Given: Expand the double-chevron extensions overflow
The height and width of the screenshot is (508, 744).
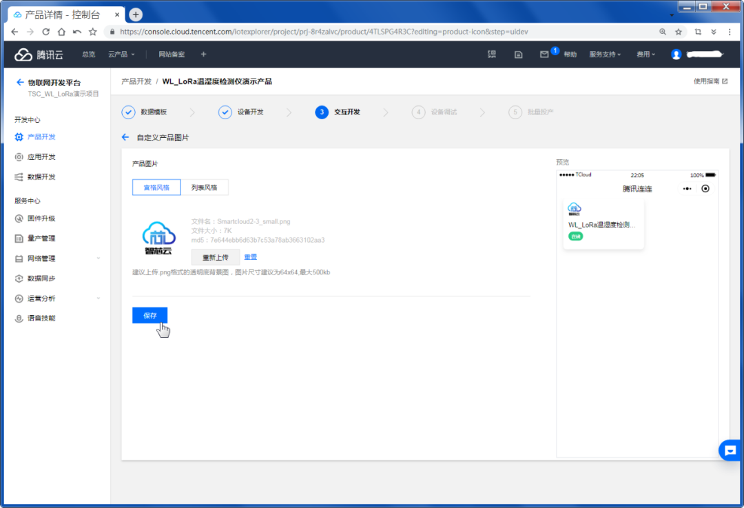Looking at the screenshot, I should 714,32.
